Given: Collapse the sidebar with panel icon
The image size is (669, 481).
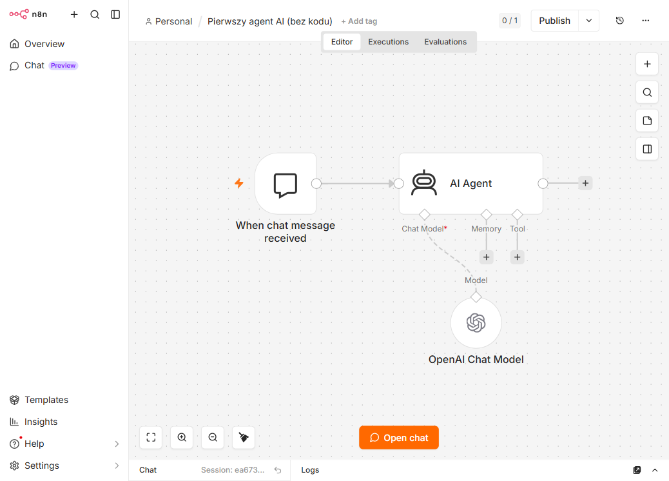Looking at the screenshot, I should tap(115, 15).
